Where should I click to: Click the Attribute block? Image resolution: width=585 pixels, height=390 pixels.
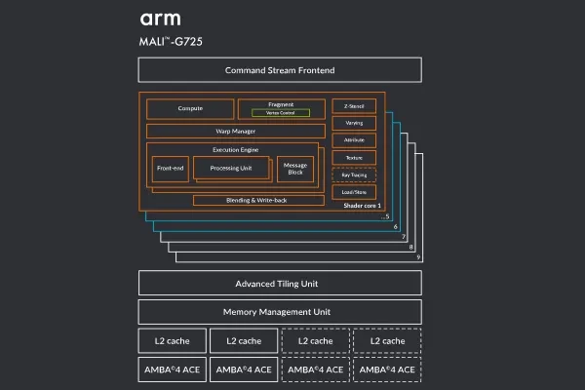[353, 140]
